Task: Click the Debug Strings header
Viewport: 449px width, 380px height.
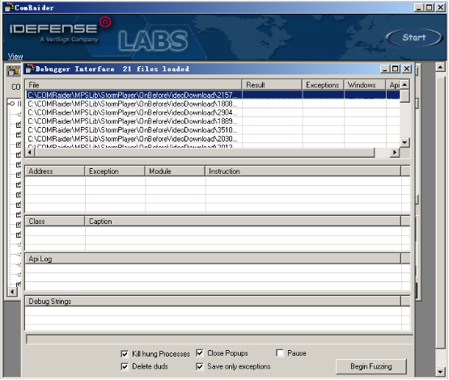Action: point(213,302)
